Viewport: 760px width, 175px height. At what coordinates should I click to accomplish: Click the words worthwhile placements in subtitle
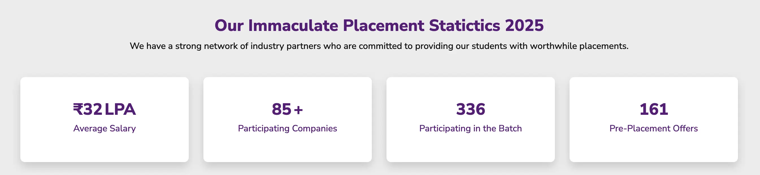(579, 46)
